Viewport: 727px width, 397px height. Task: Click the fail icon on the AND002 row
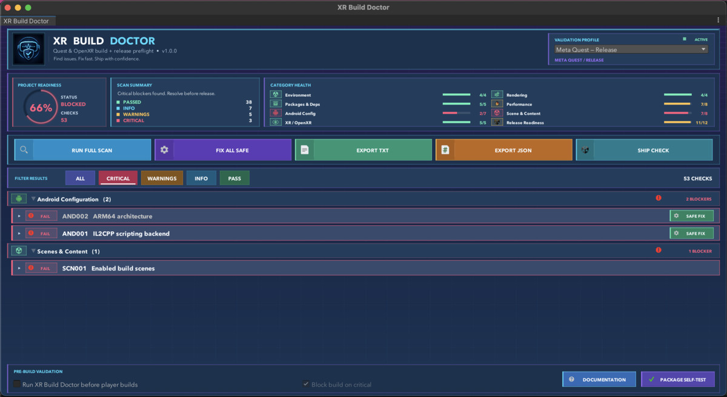point(31,215)
